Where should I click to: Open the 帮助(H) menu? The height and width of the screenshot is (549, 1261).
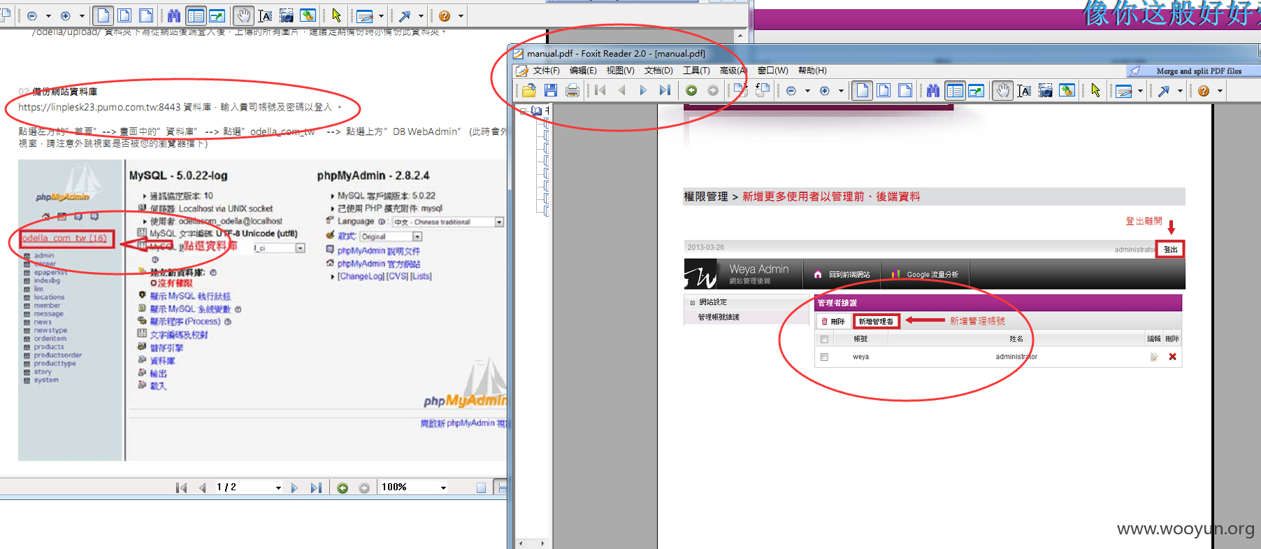tap(812, 71)
